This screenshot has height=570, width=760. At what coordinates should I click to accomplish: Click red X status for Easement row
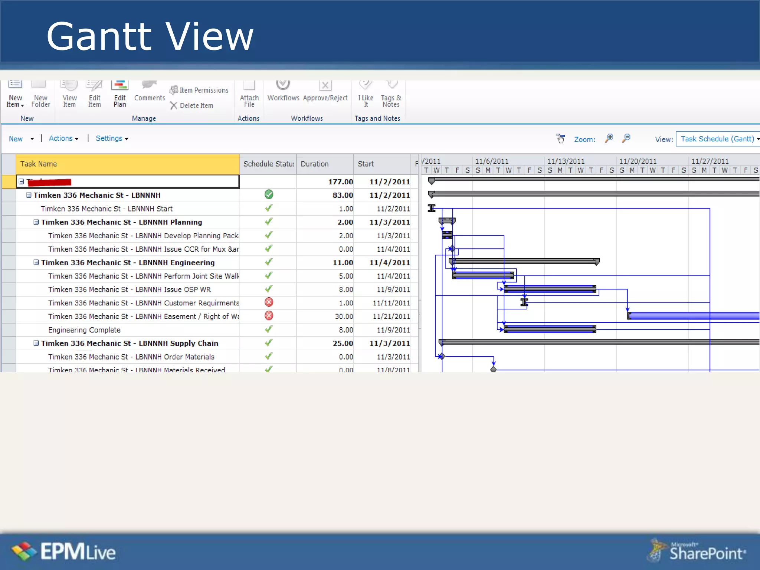click(269, 315)
